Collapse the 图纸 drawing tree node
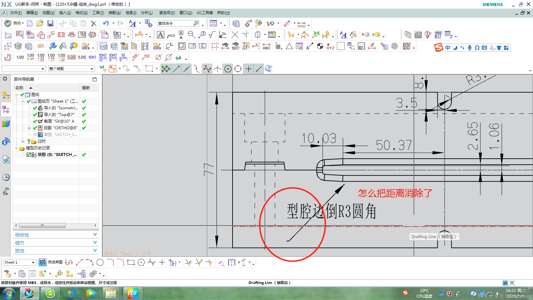Viewport: 533px width, 300px height. click(x=17, y=95)
